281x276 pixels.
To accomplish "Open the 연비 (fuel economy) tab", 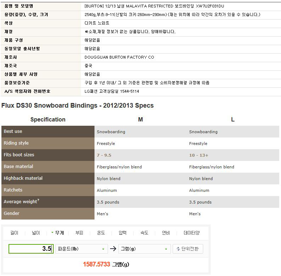I will 166,233.
